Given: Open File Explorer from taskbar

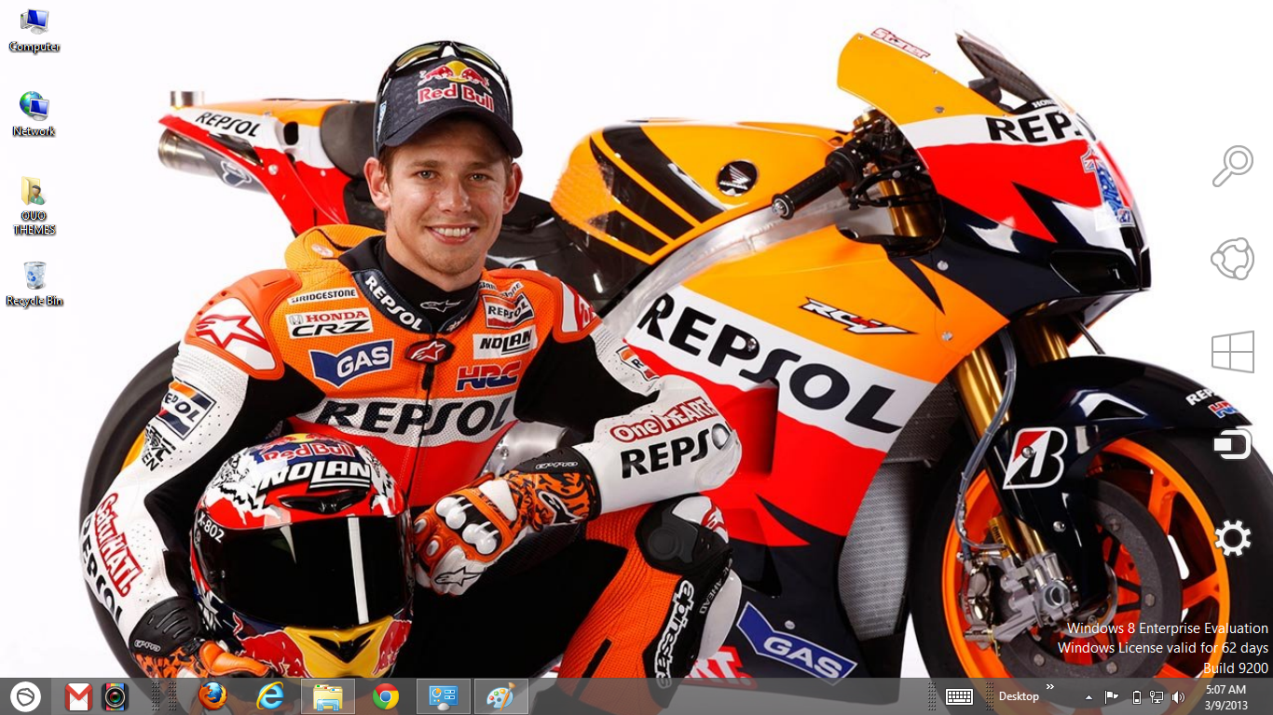Looking at the screenshot, I should point(328,696).
